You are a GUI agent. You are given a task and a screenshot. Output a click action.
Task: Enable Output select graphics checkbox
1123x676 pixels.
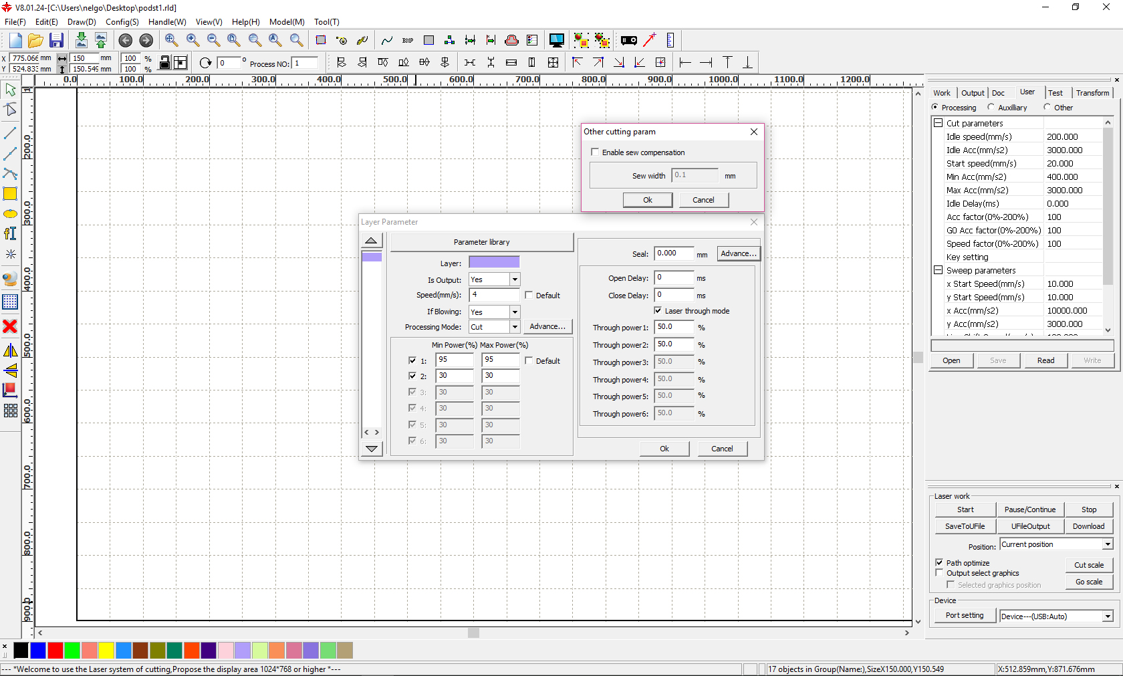coord(939,573)
